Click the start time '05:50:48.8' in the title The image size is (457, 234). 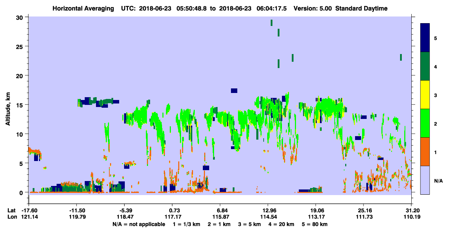[x=192, y=8]
